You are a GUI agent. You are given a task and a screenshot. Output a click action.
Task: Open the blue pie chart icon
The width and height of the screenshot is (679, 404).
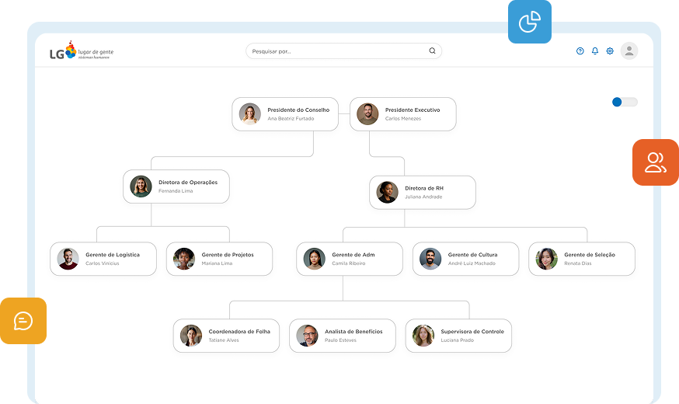[x=530, y=22]
